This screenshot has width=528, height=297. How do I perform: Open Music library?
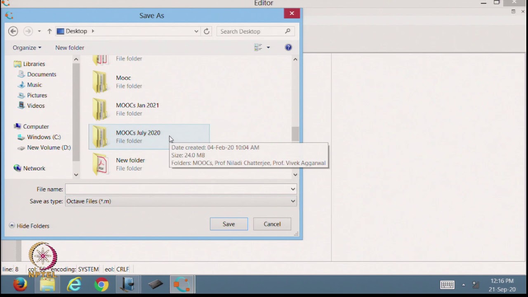(34, 85)
